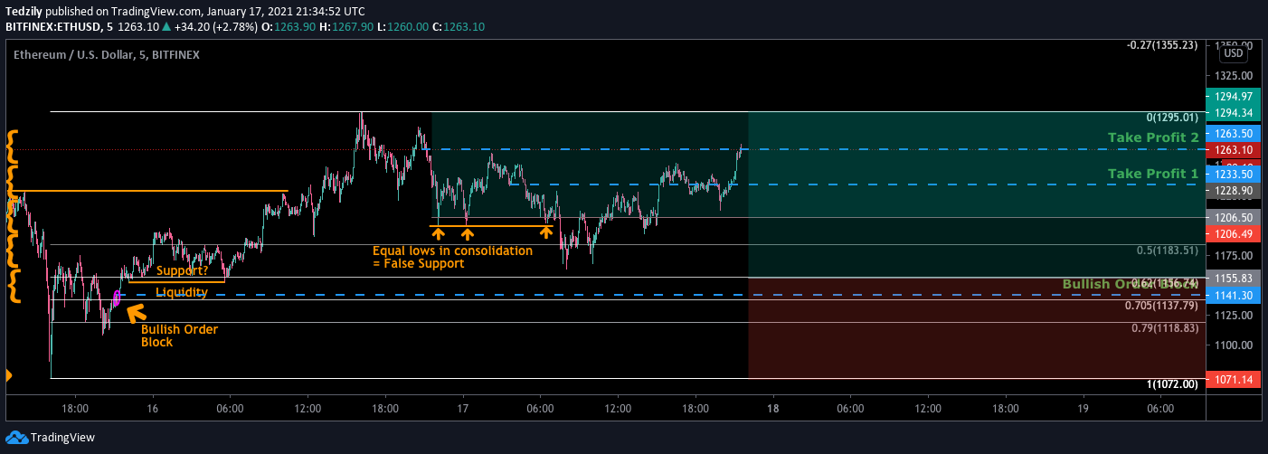Image resolution: width=1268 pixels, height=454 pixels.
Task: Click the 1228.90 price tag
Action: coord(1234,191)
